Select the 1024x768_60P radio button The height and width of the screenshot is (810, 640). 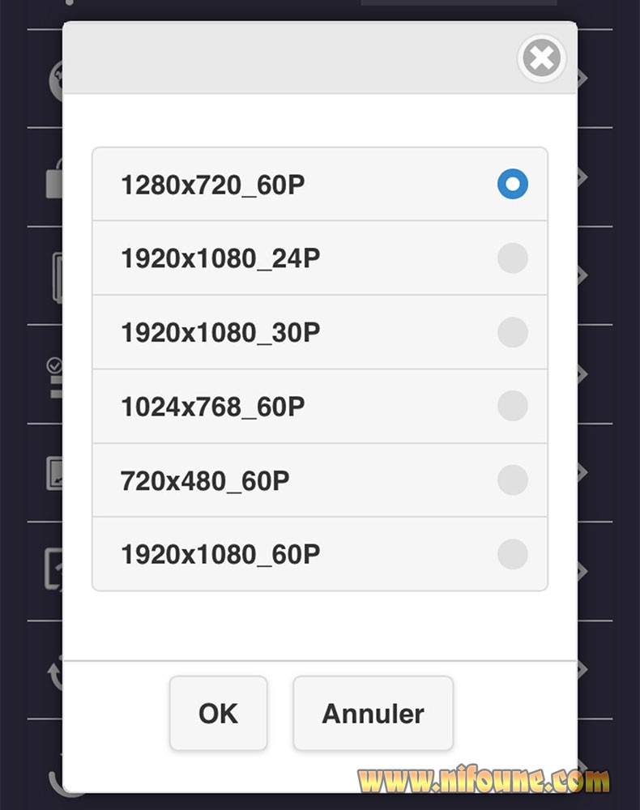513,406
